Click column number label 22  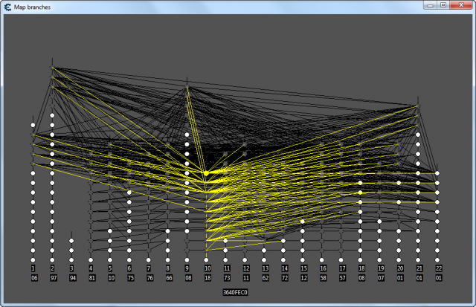pyautogui.click(x=438, y=268)
